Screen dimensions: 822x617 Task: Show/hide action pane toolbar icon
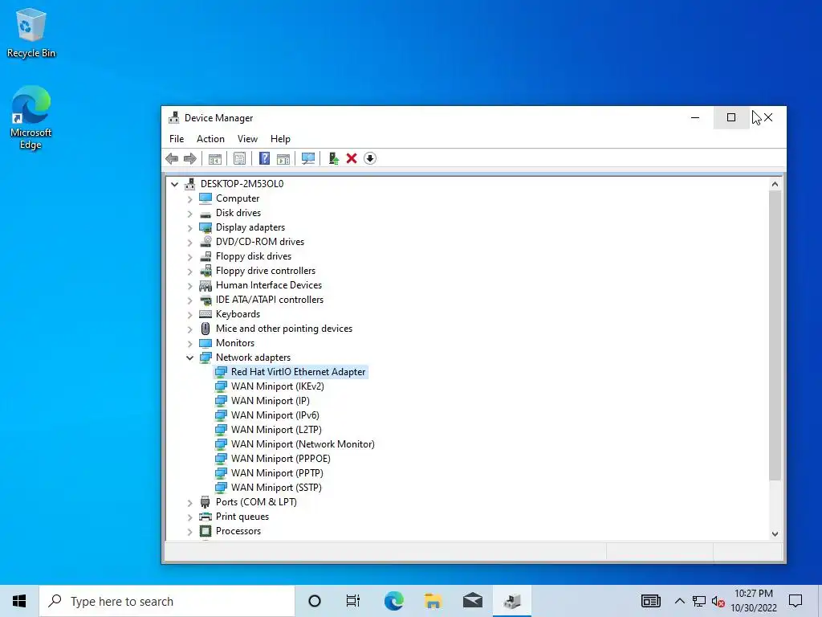coord(283,158)
